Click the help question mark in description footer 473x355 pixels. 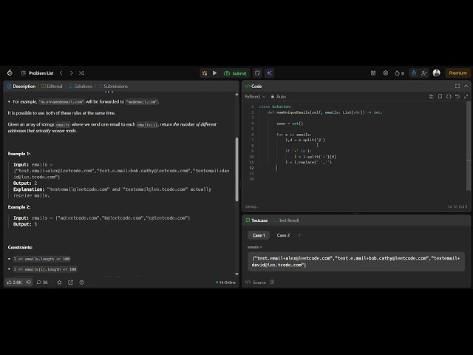[82, 283]
